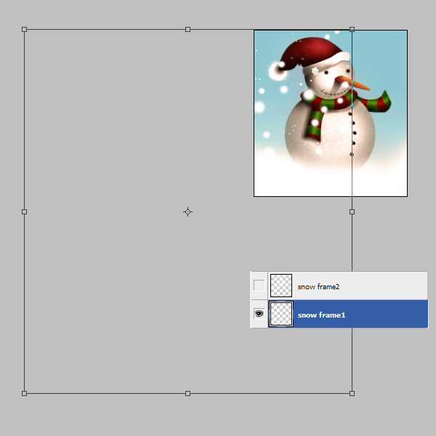The width and height of the screenshot is (436, 436).
Task: Click the bottom-middle transform handle
Action: [187, 393]
